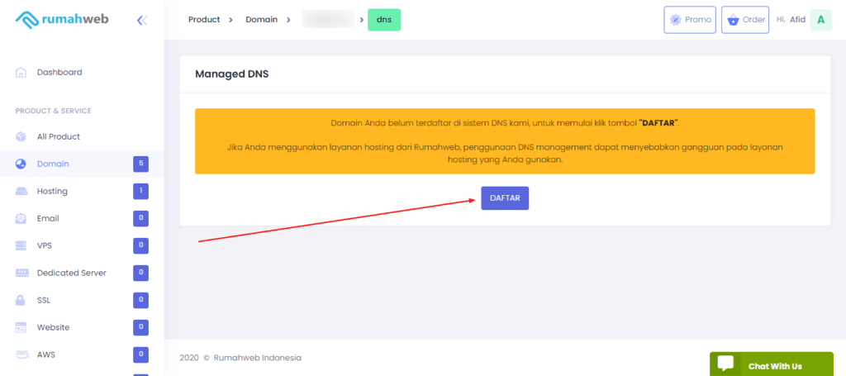The width and height of the screenshot is (846, 376).
Task: Click the Email envelope icon
Action: tap(21, 218)
